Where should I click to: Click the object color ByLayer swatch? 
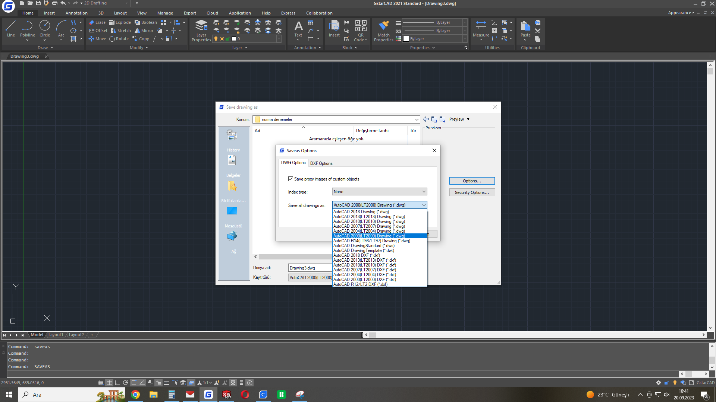(x=406, y=39)
